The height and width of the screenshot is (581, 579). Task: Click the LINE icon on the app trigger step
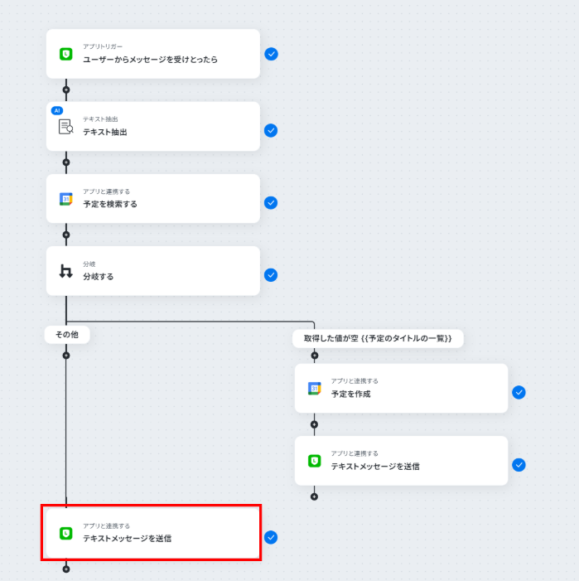click(x=66, y=54)
